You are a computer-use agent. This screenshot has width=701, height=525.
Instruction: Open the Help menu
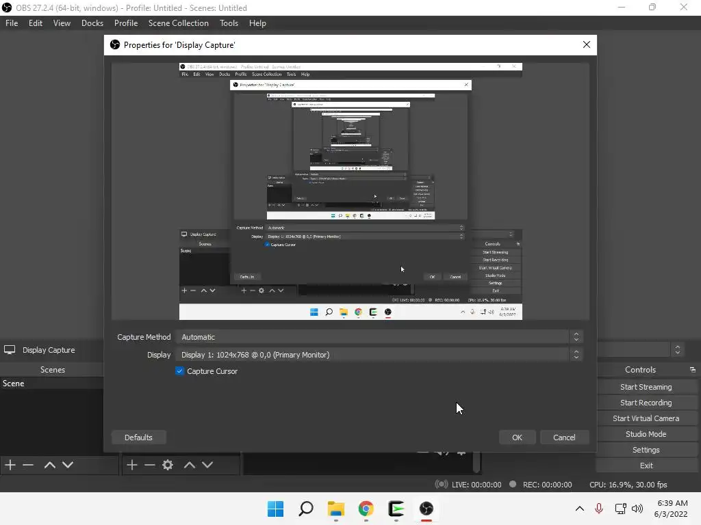click(x=257, y=23)
